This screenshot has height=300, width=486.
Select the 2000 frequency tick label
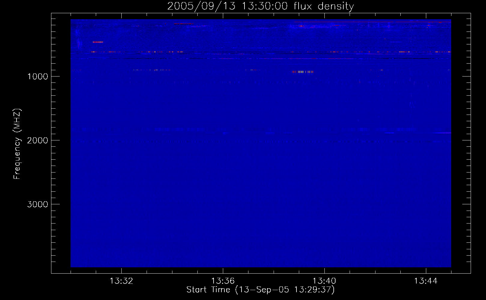[38, 140]
